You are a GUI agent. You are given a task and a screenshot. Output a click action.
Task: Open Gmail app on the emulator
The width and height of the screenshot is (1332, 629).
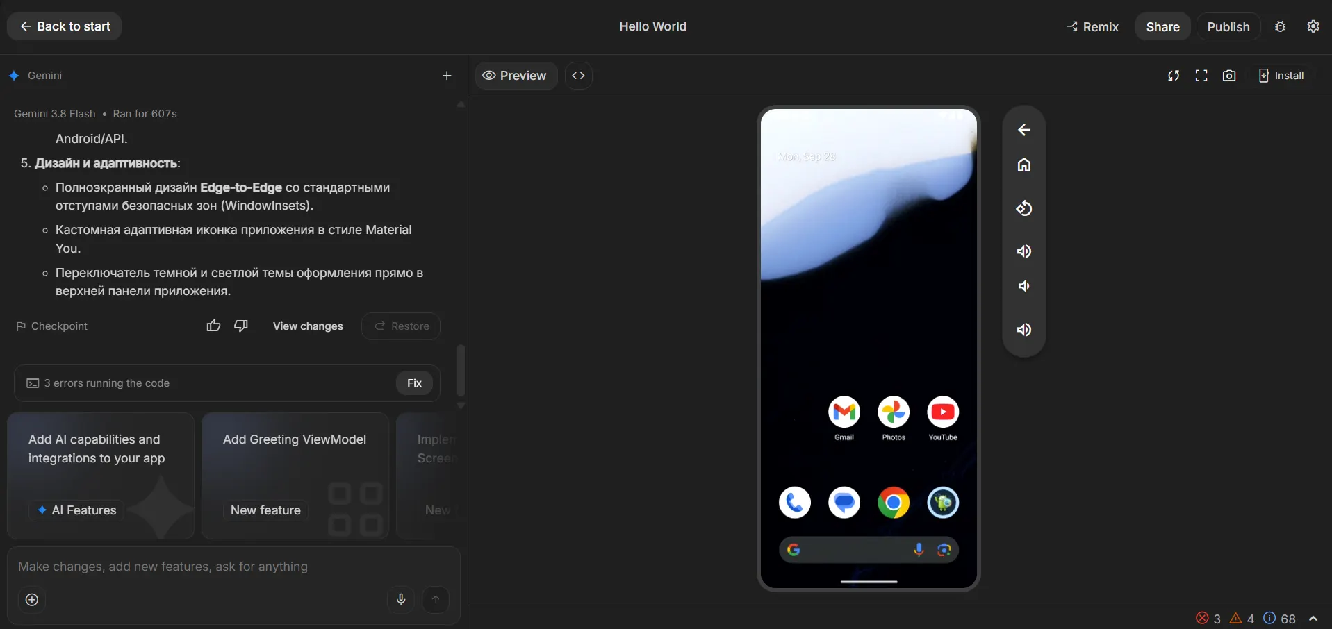pos(844,412)
